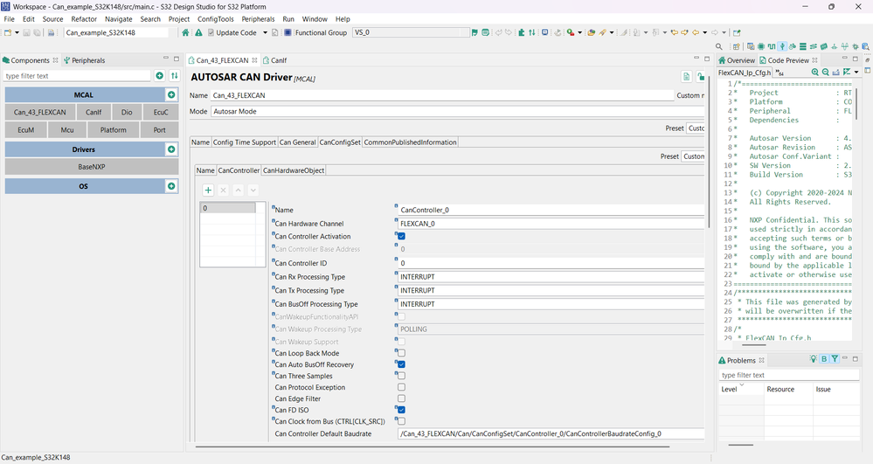Open the Functional Group VS_0 combo box
This screenshot has height=464, width=873.
pos(412,32)
